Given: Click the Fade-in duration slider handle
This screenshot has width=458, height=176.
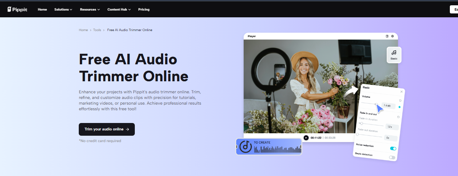Looking at the screenshot, I should [362, 123].
